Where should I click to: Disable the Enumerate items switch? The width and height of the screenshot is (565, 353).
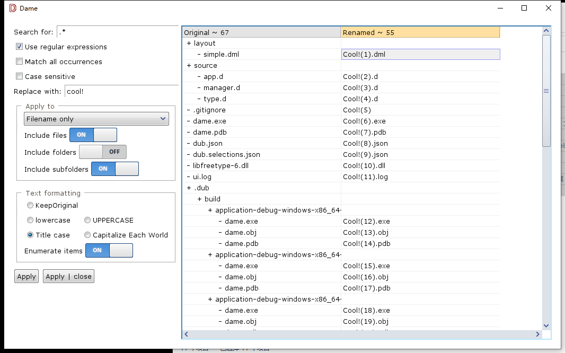click(x=109, y=250)
